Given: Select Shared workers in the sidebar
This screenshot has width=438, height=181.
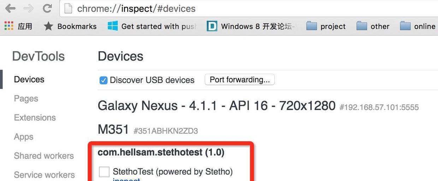Looking at the screenshot, I should (x=44, y=156).
